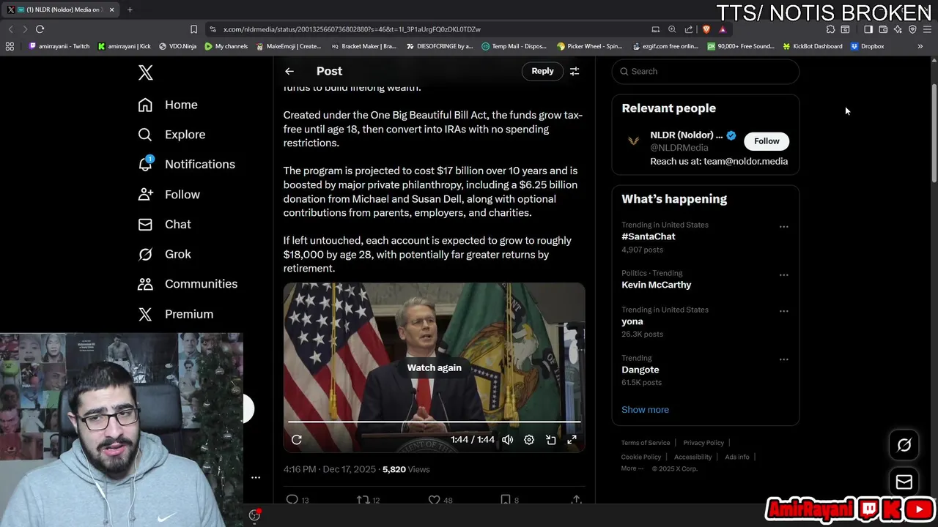Toggle video fullscreen
Screen dimensions: 938x527
(572, 440)
